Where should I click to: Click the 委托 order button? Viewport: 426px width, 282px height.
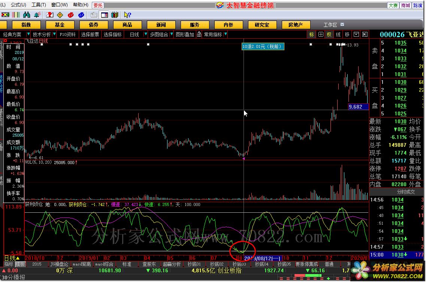pos(98,6)
